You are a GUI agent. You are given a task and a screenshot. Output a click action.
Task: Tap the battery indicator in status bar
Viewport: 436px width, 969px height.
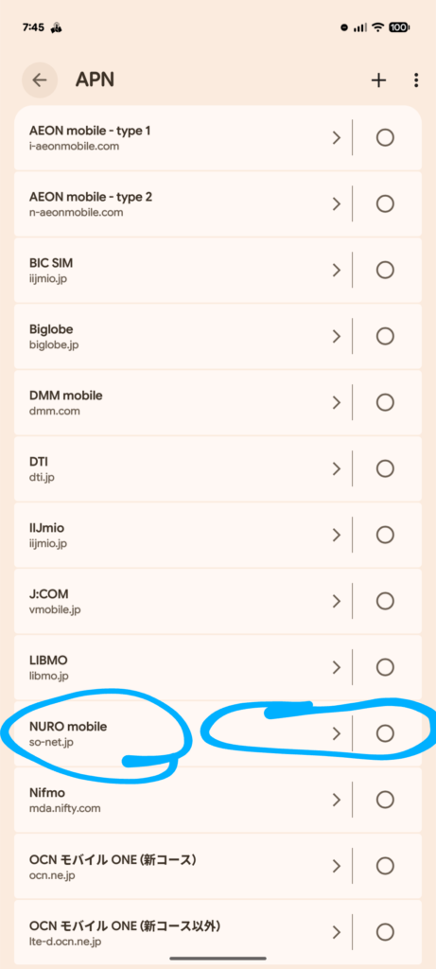(x=401, y=27)
